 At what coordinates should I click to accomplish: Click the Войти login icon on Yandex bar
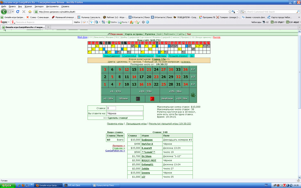[x=109, y=22]
